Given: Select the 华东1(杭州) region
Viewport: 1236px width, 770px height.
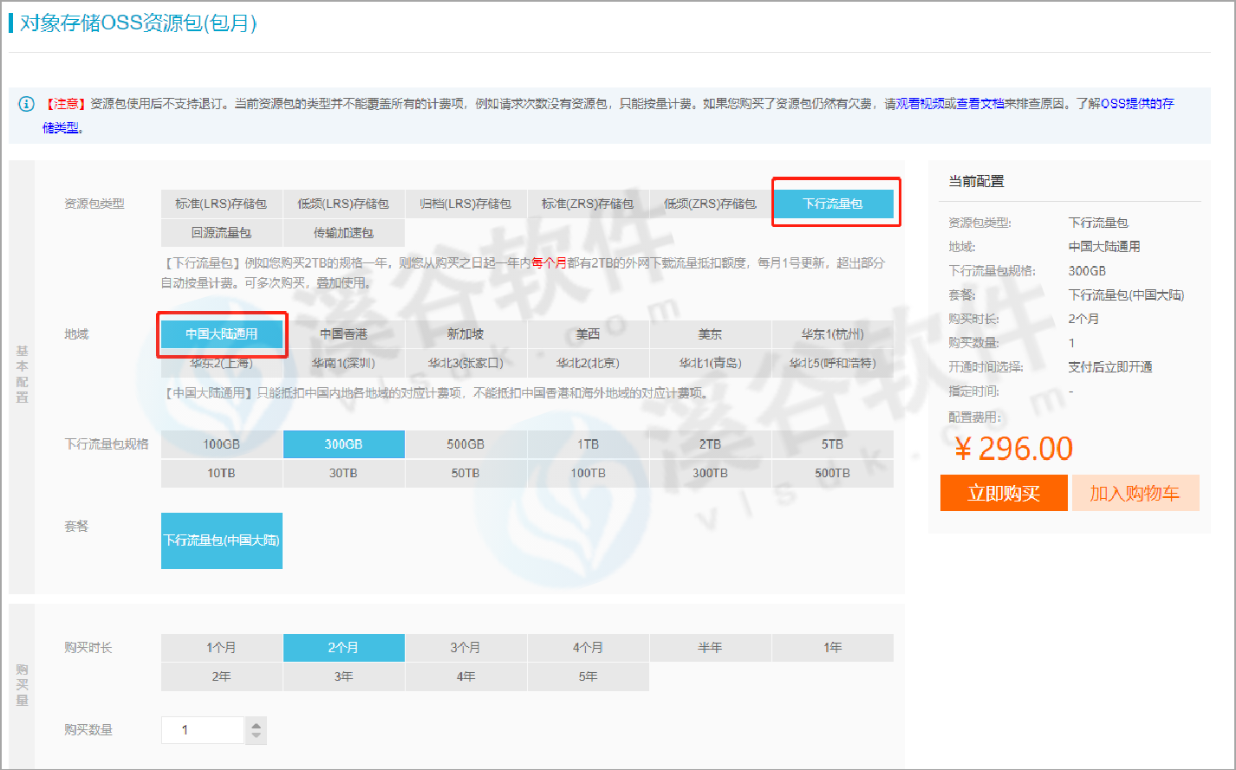Looking at the screenshot, I should tap(832, 334).
